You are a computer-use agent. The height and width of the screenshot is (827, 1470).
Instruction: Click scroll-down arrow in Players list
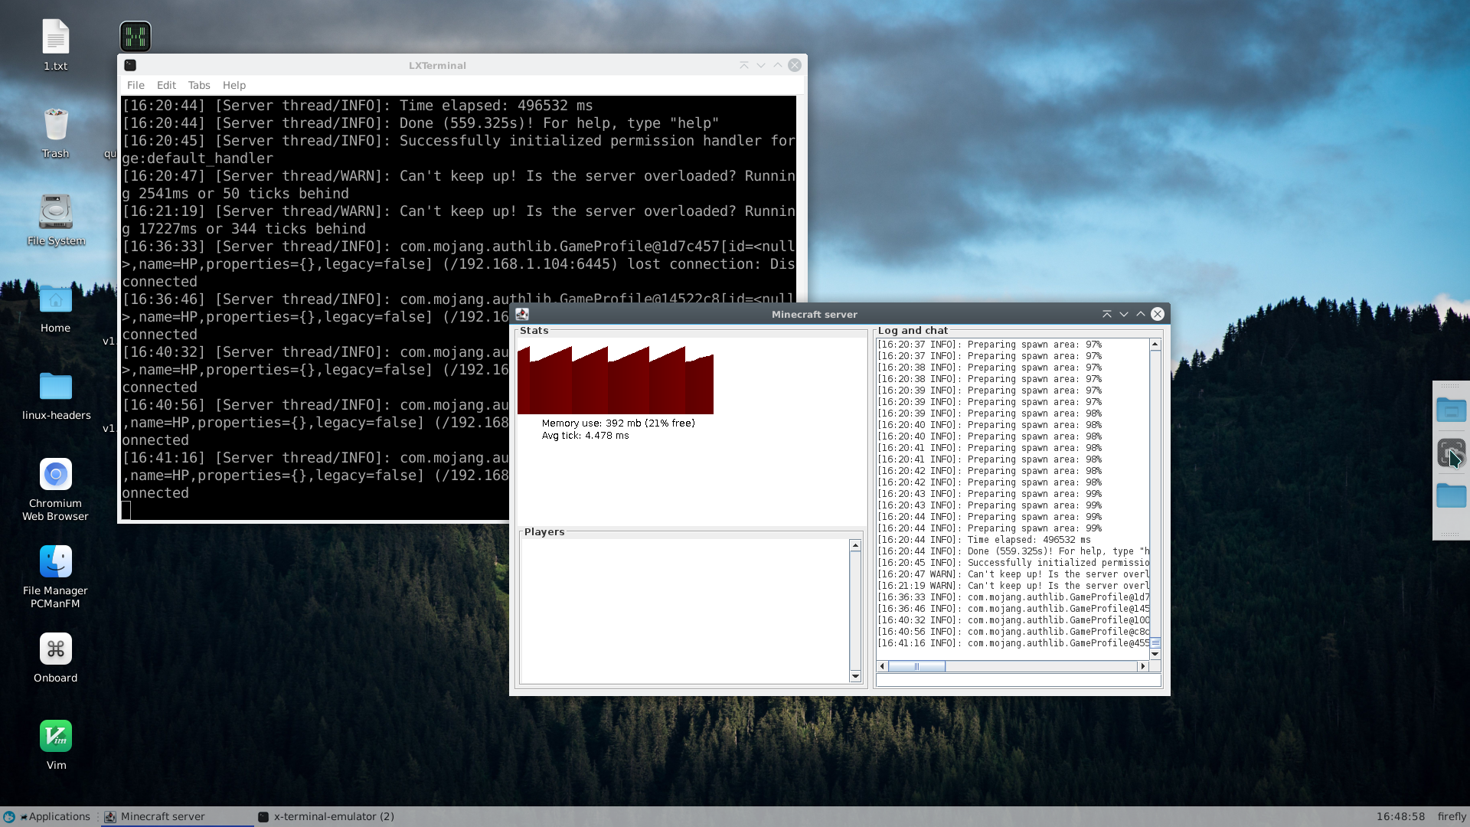click(x=855, y=676)
